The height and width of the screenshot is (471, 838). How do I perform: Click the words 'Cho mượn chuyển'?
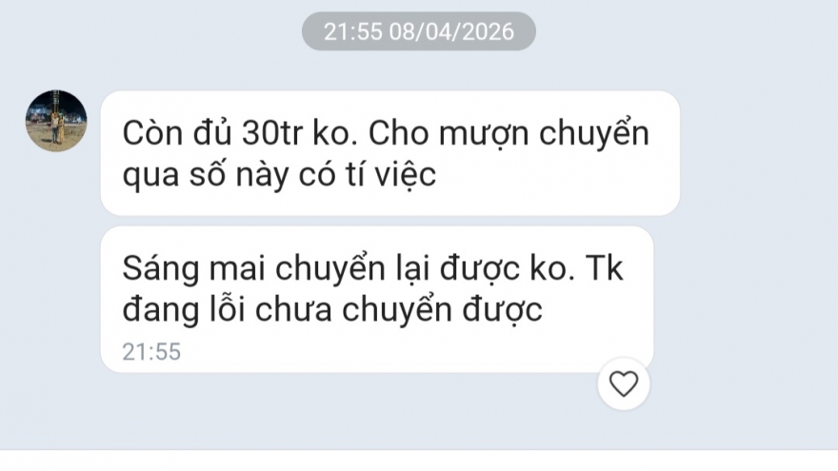tap(509, 133)
